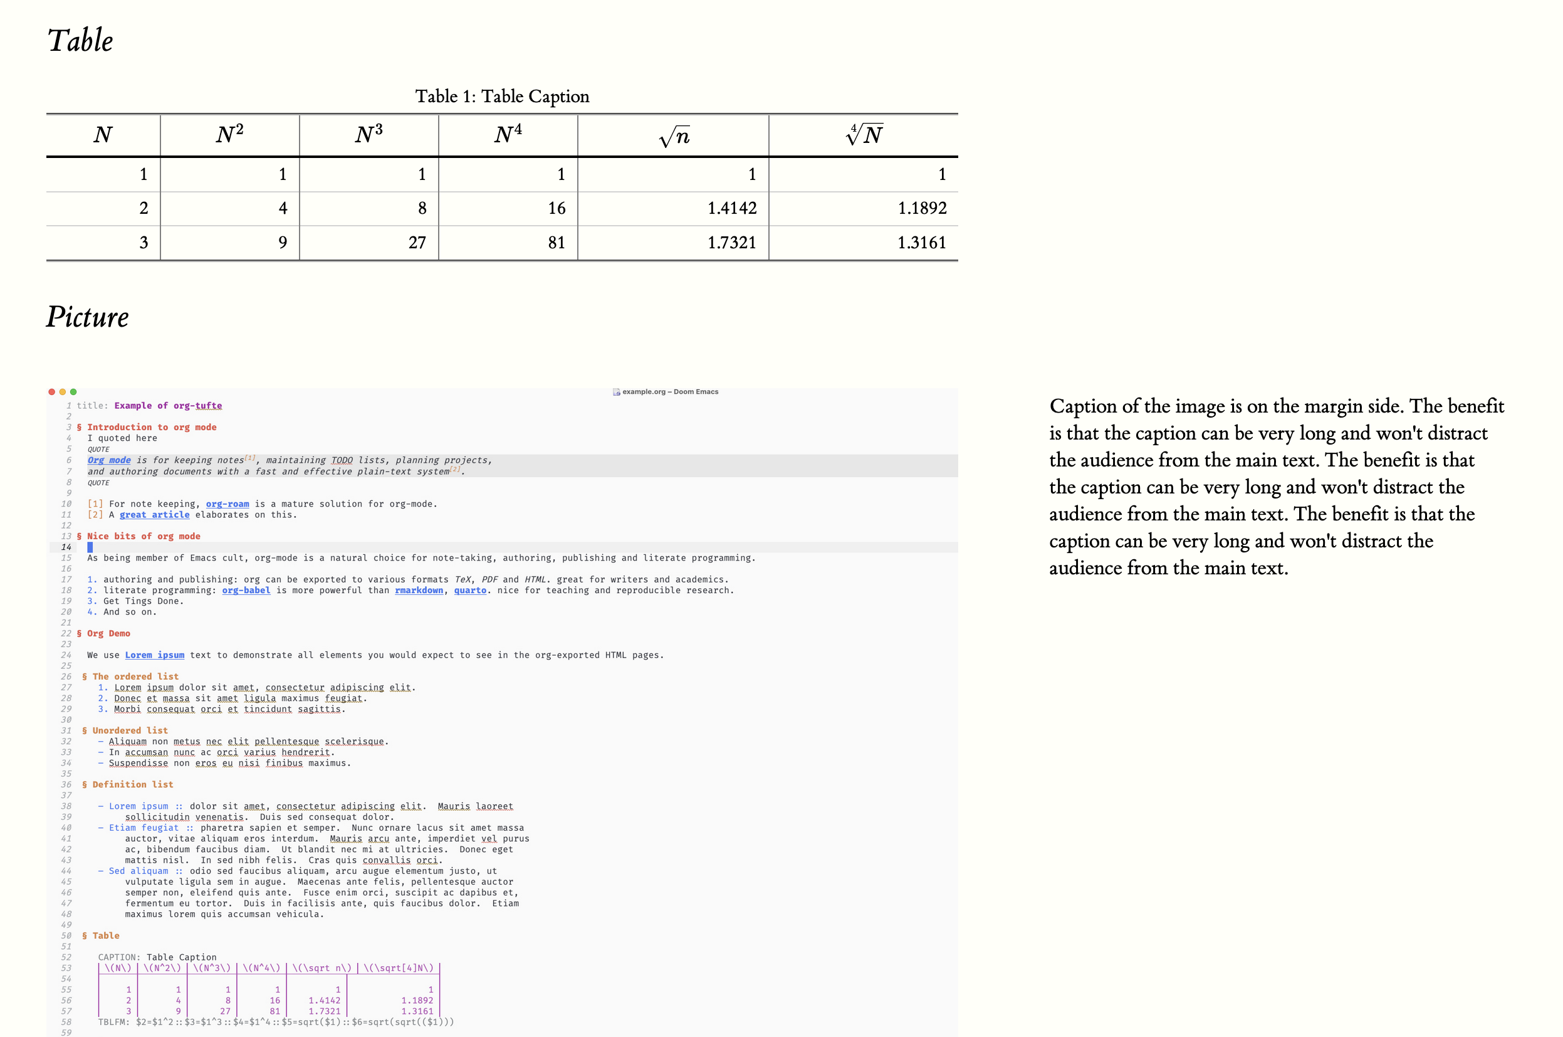Click list item '4. And so on.'
The image size is (1563, 1037).
pyautogui.click(x=122, y=612)
